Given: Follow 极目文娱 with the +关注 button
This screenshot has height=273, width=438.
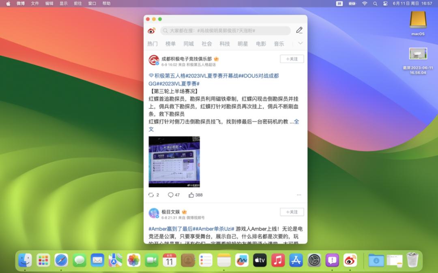Looking at the screenshot, I should click(292, 212).
